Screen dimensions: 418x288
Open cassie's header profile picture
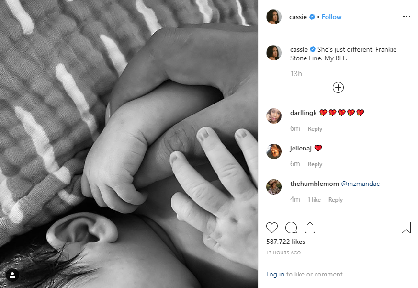click(x=274, y=17)
